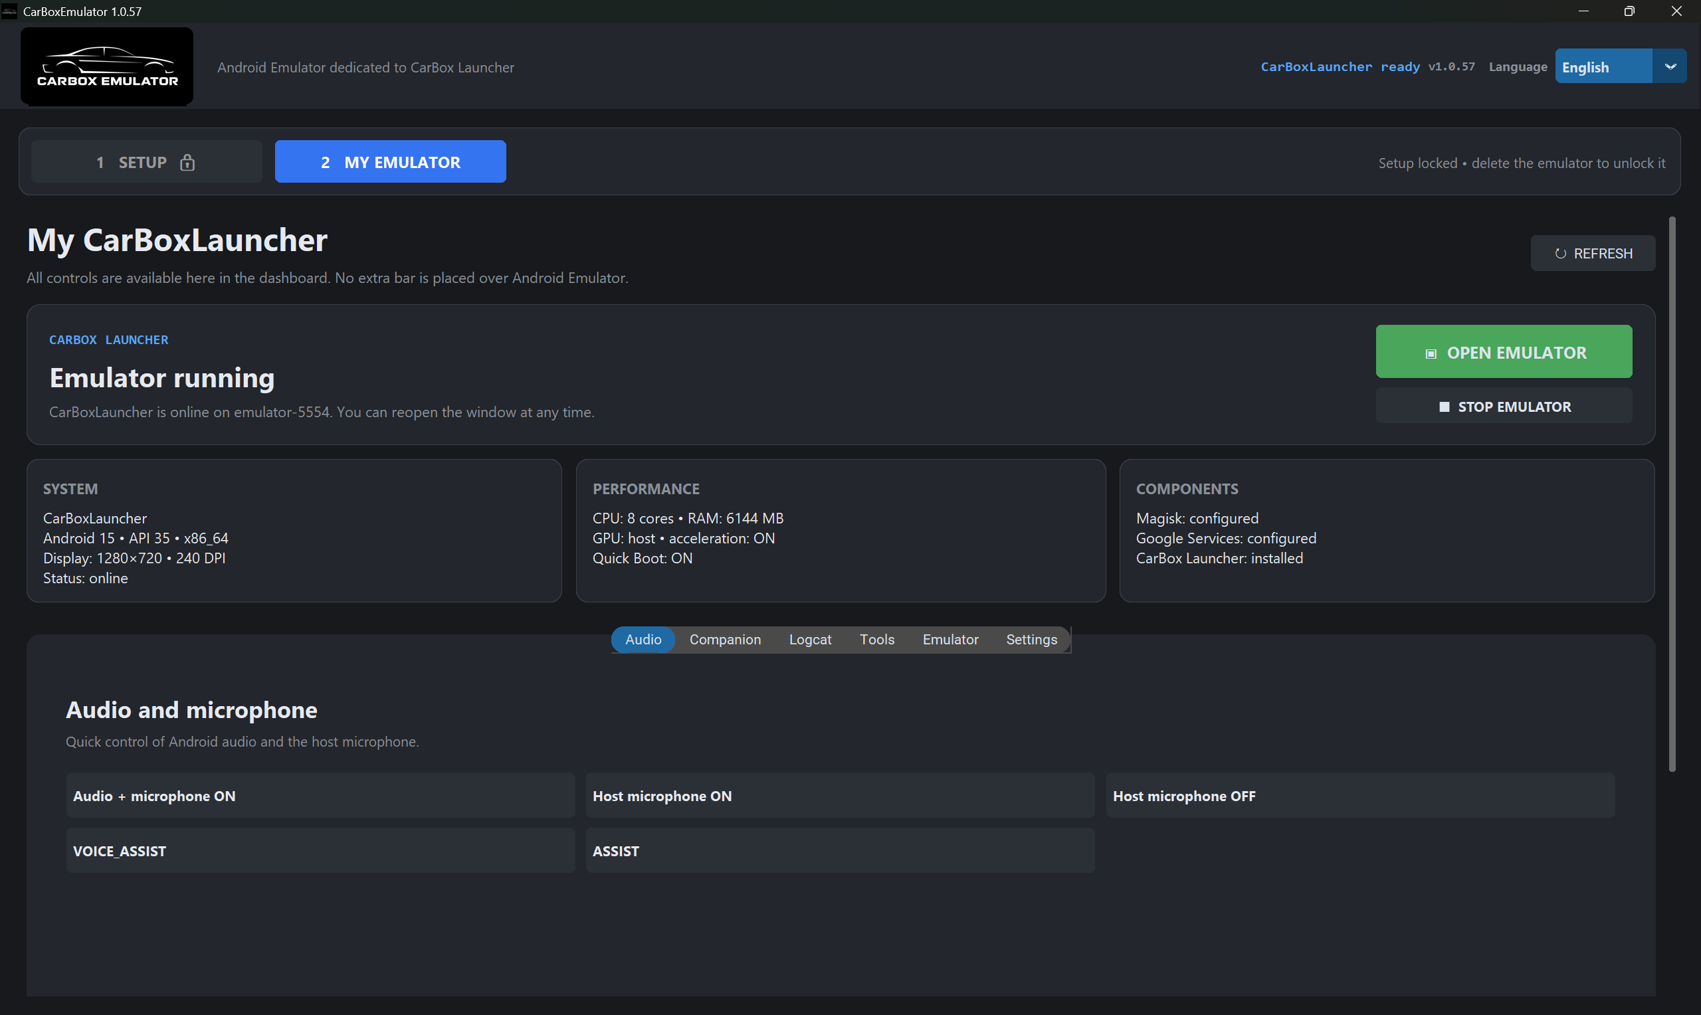Image resolution: width=1701 pixels, height=1015 pixels.
Task: Turn on Audio + microphone ON
Action: [321, 796]
